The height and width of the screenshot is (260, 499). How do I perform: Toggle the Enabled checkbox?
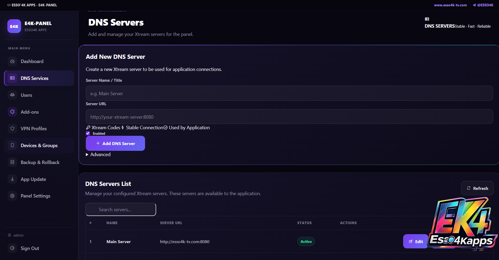(x=88, y=133)
